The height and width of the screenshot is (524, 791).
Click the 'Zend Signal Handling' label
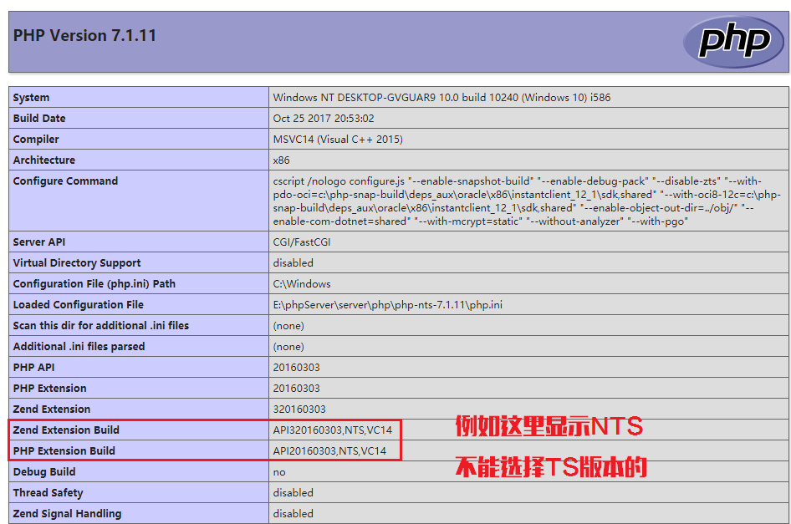tap(67, 513)
